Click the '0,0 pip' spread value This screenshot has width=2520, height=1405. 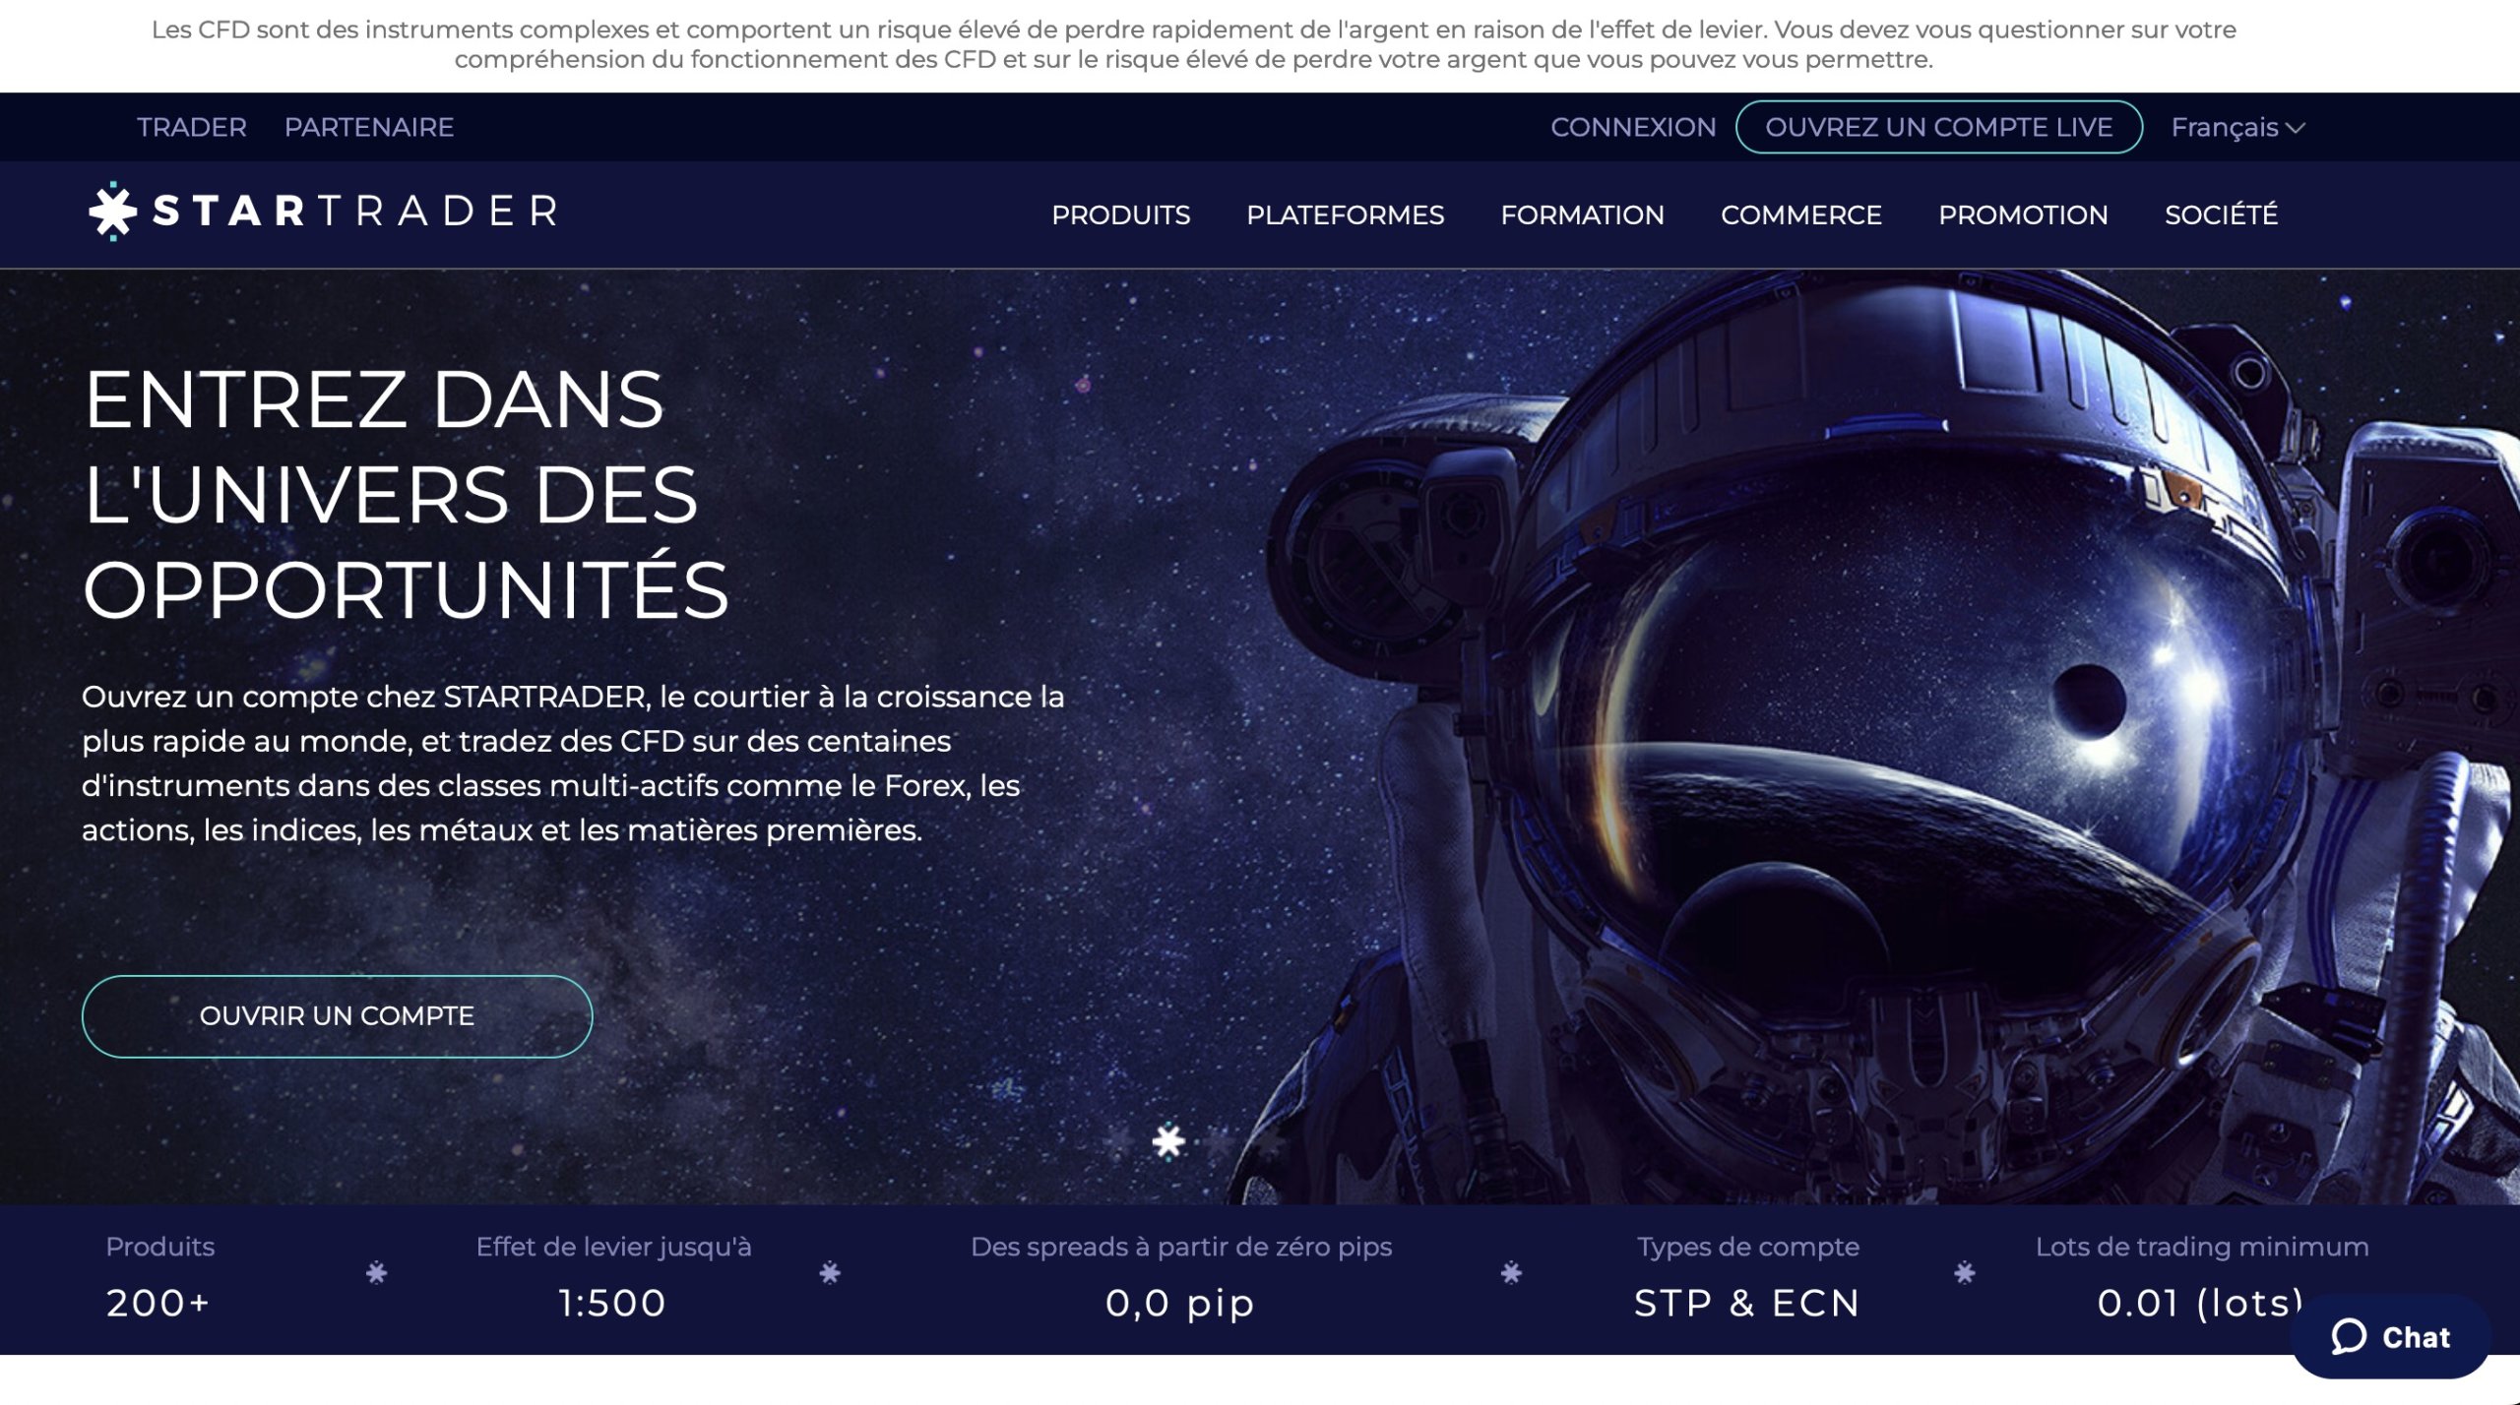[1180, 1304]
